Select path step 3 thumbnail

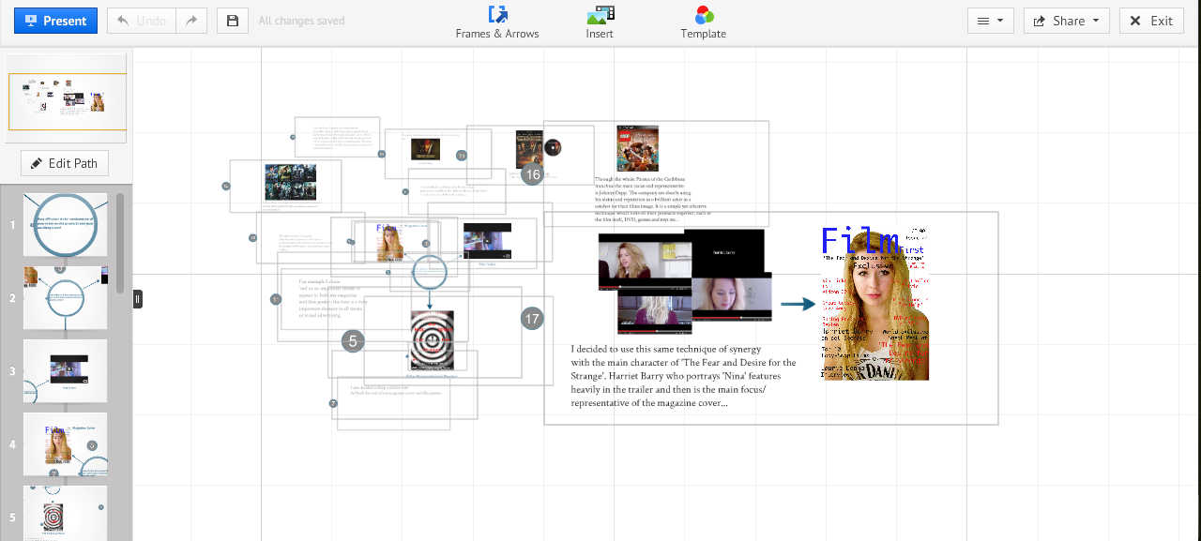click(65, 371)
